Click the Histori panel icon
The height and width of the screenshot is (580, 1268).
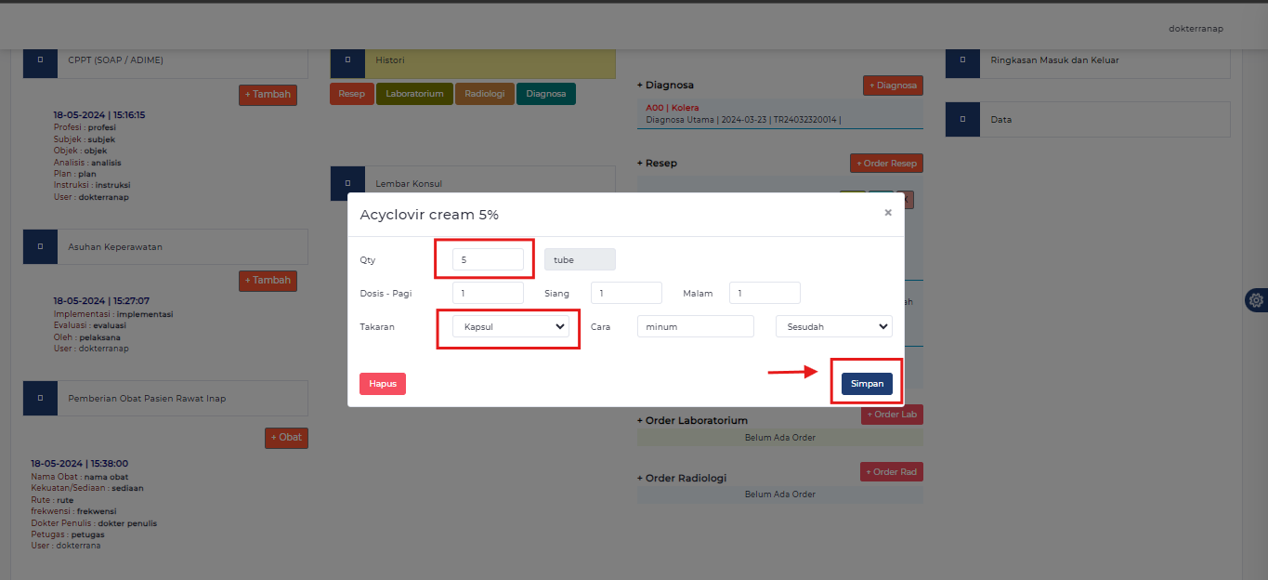pyautogui.click(x=347, y=61)
